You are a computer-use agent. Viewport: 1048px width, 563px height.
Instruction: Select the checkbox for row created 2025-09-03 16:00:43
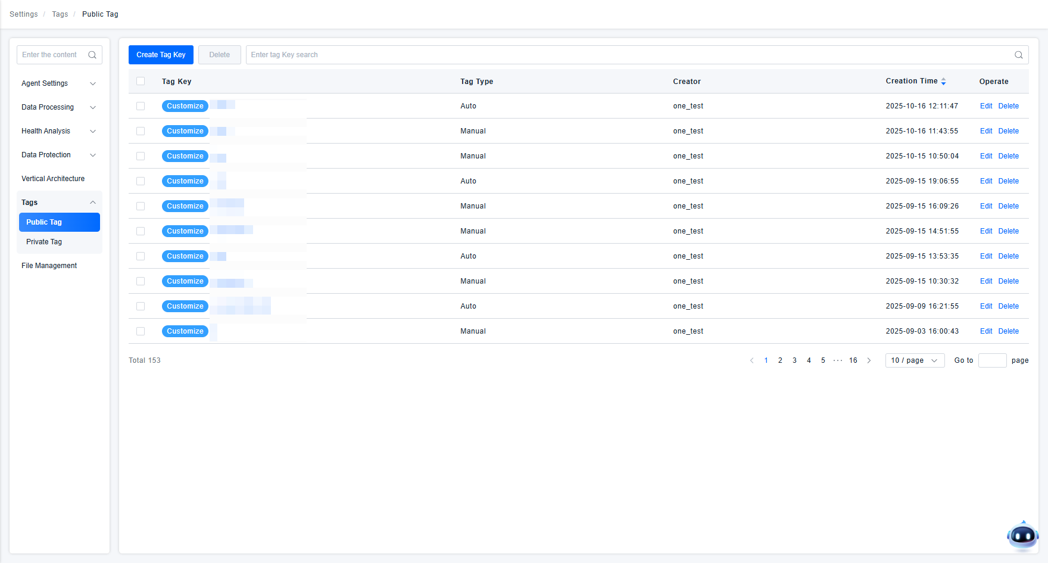[141, 331]
